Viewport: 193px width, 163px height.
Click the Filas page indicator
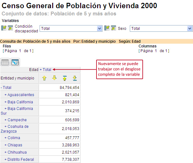pyautogui.click(x=18, y=51)
